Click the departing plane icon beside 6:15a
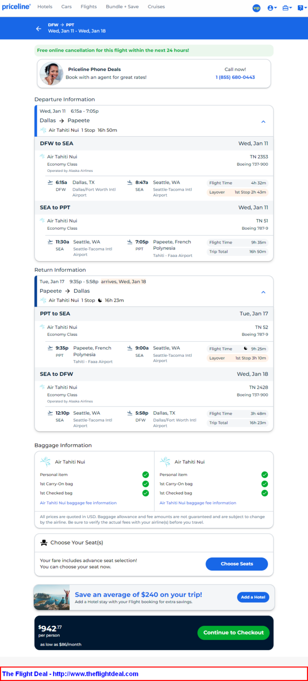This screenshot has height=681, width=308. [x=50, y=182]
